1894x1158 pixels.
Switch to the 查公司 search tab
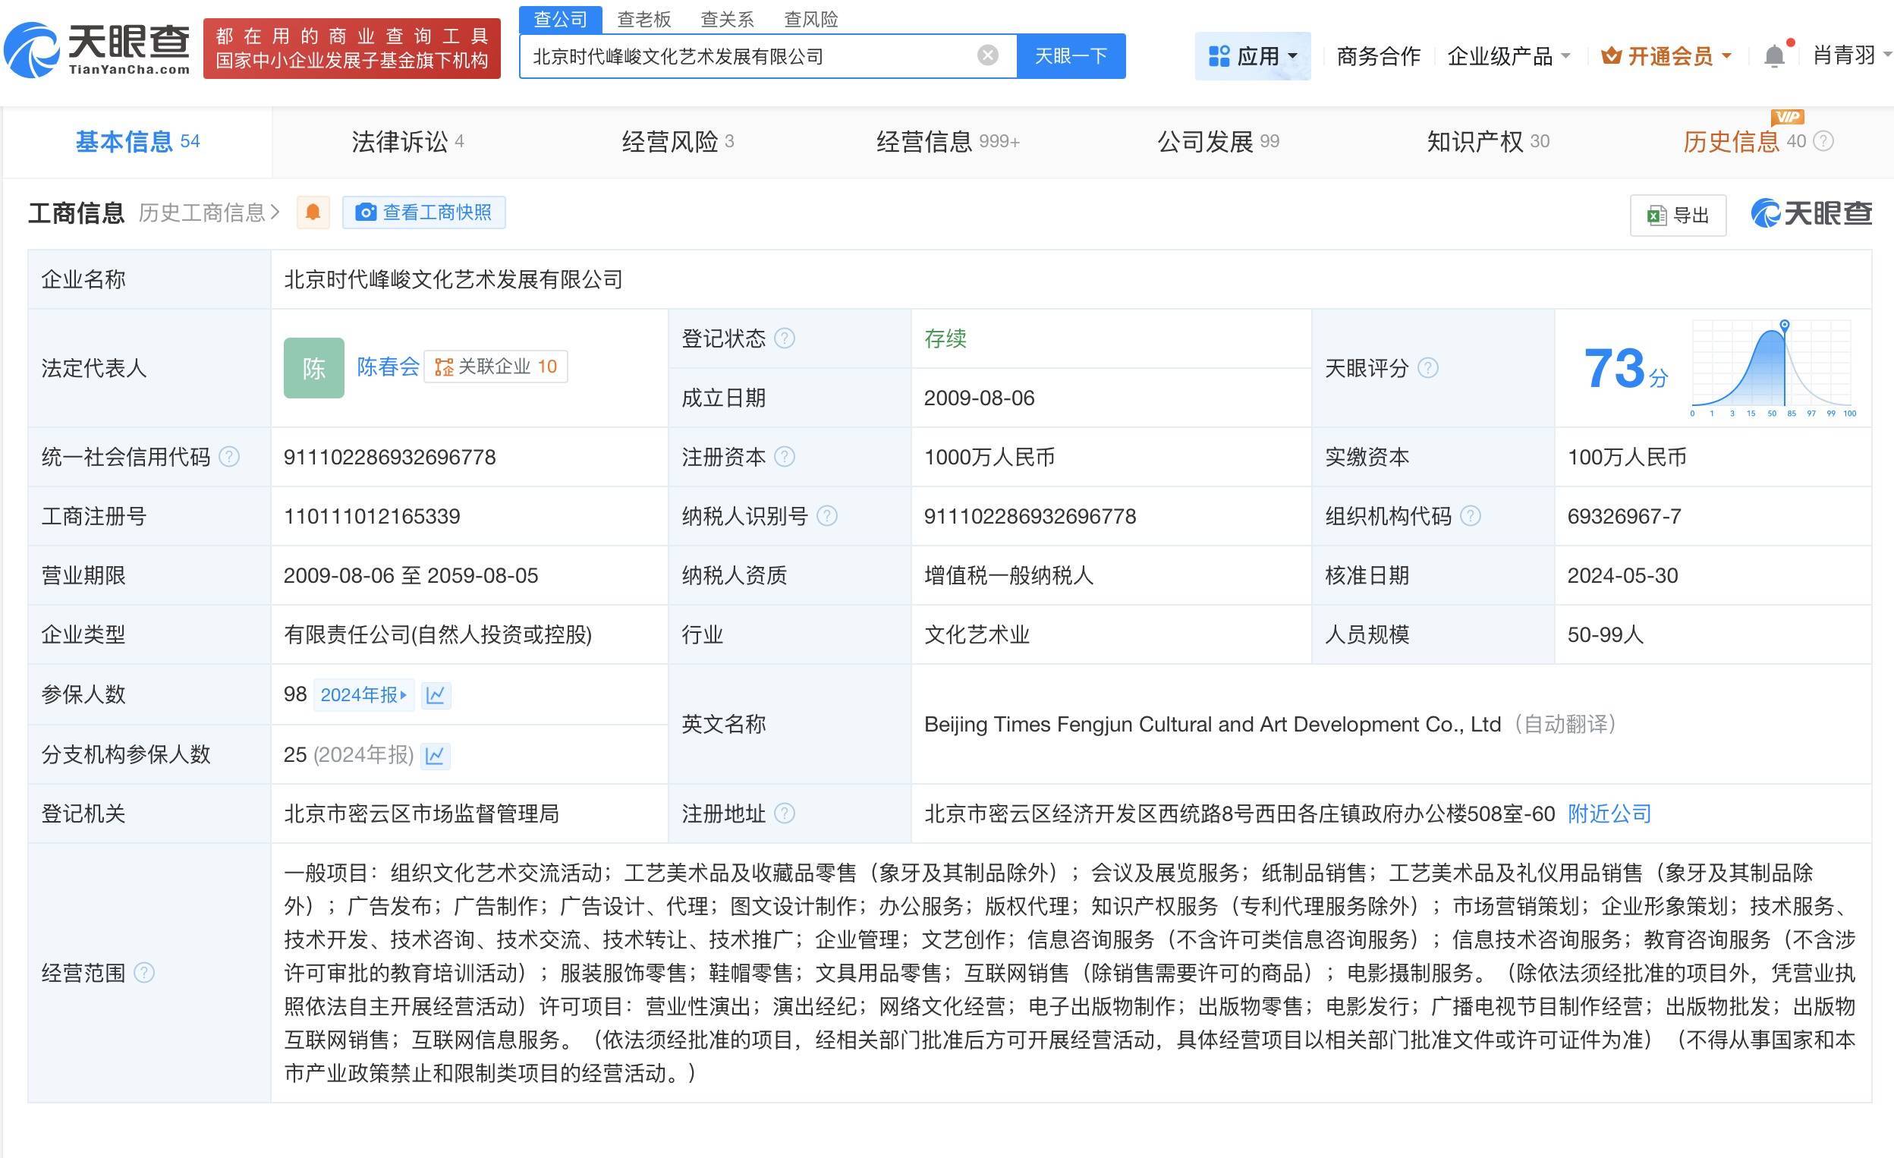click(x=560, y=19)
